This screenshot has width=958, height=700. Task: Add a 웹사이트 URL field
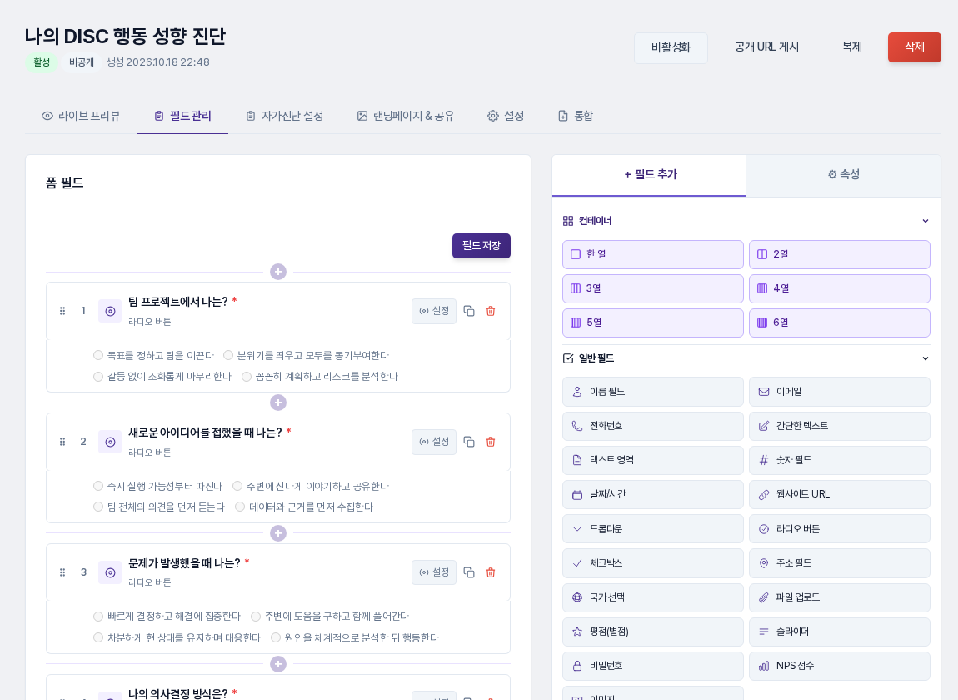coord(840,495)
